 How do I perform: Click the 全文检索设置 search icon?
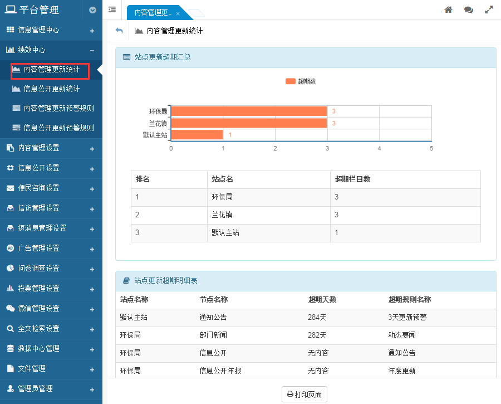point(10,328)
